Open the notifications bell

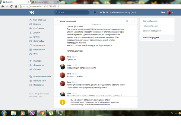coord(95,12)
